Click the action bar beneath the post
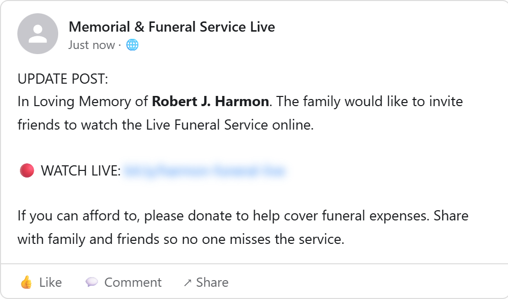Image resolution: width=508 pixels, height=299 pixels. (x=254, y=282)
